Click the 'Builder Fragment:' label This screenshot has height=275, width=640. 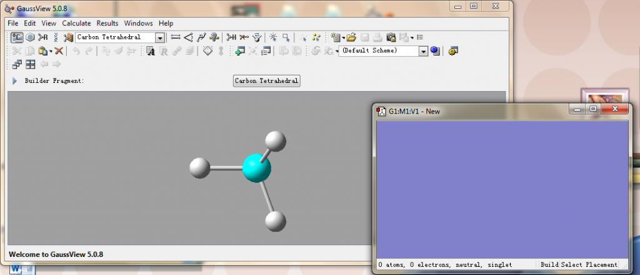coord(54,80)
